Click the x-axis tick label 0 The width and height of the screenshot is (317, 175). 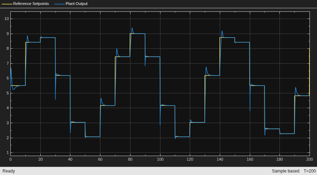click(x=10, y=159)
